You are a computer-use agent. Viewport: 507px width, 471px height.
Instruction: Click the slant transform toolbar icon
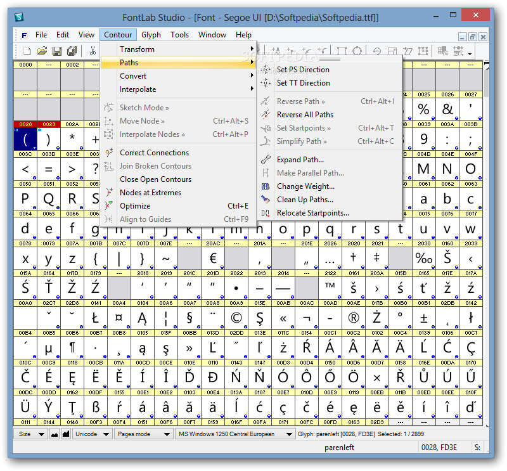click(408, 51)
